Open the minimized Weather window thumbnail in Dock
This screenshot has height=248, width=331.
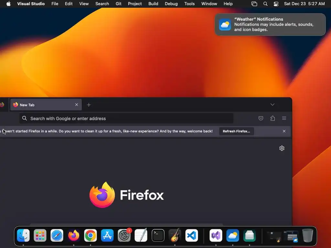coord(291,236)
